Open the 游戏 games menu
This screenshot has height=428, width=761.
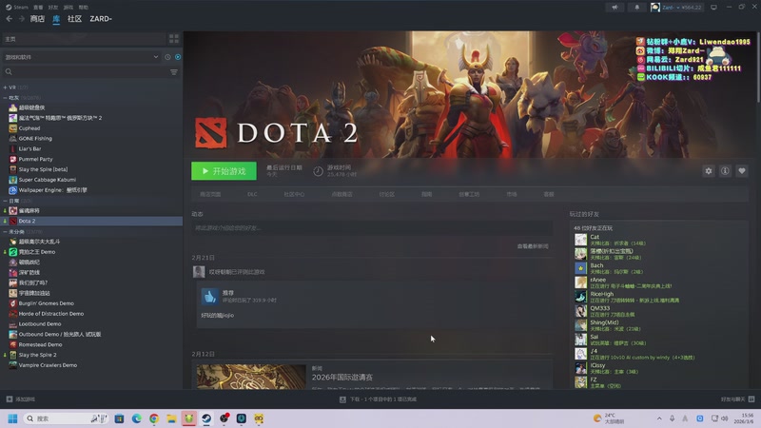tap(68, 8)
